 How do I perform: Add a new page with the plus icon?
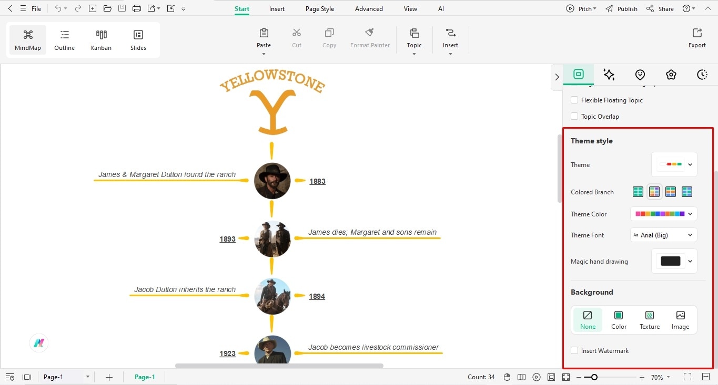coord(109,377)
